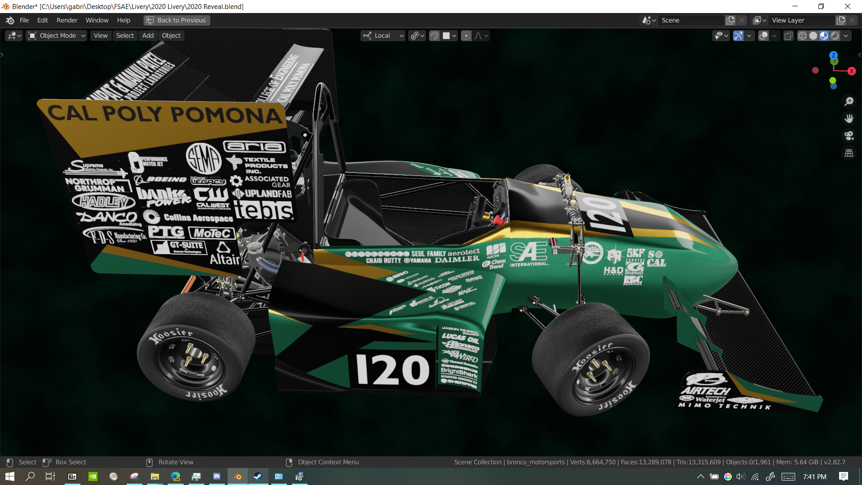The height and width of the screenshot is (485, 862).
Task: Open the viewport Select menu
Action: pyautogui.click(x=125, y=35)
